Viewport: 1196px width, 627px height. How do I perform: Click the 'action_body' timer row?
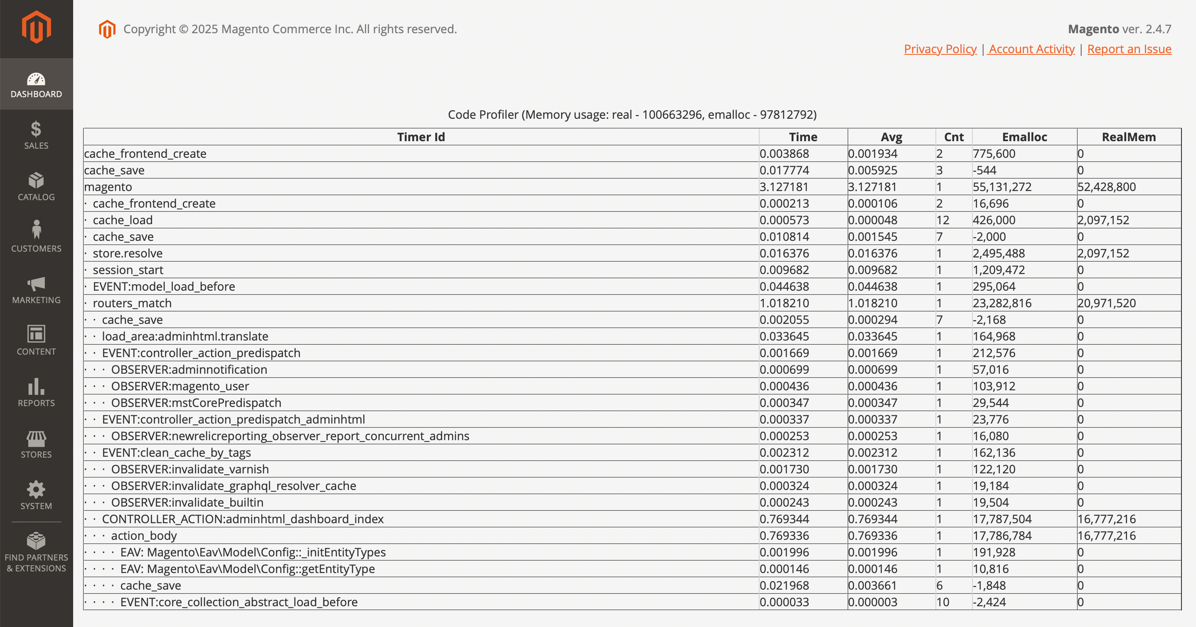point(632,536)
